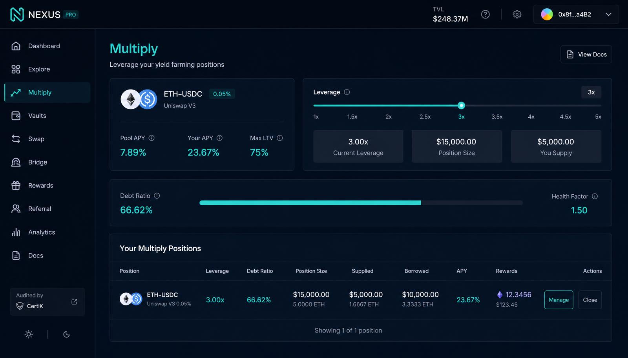The image size is (628, 358).
Task: Click the $5,000.00 You Supply card
Action: coord(556,146)
